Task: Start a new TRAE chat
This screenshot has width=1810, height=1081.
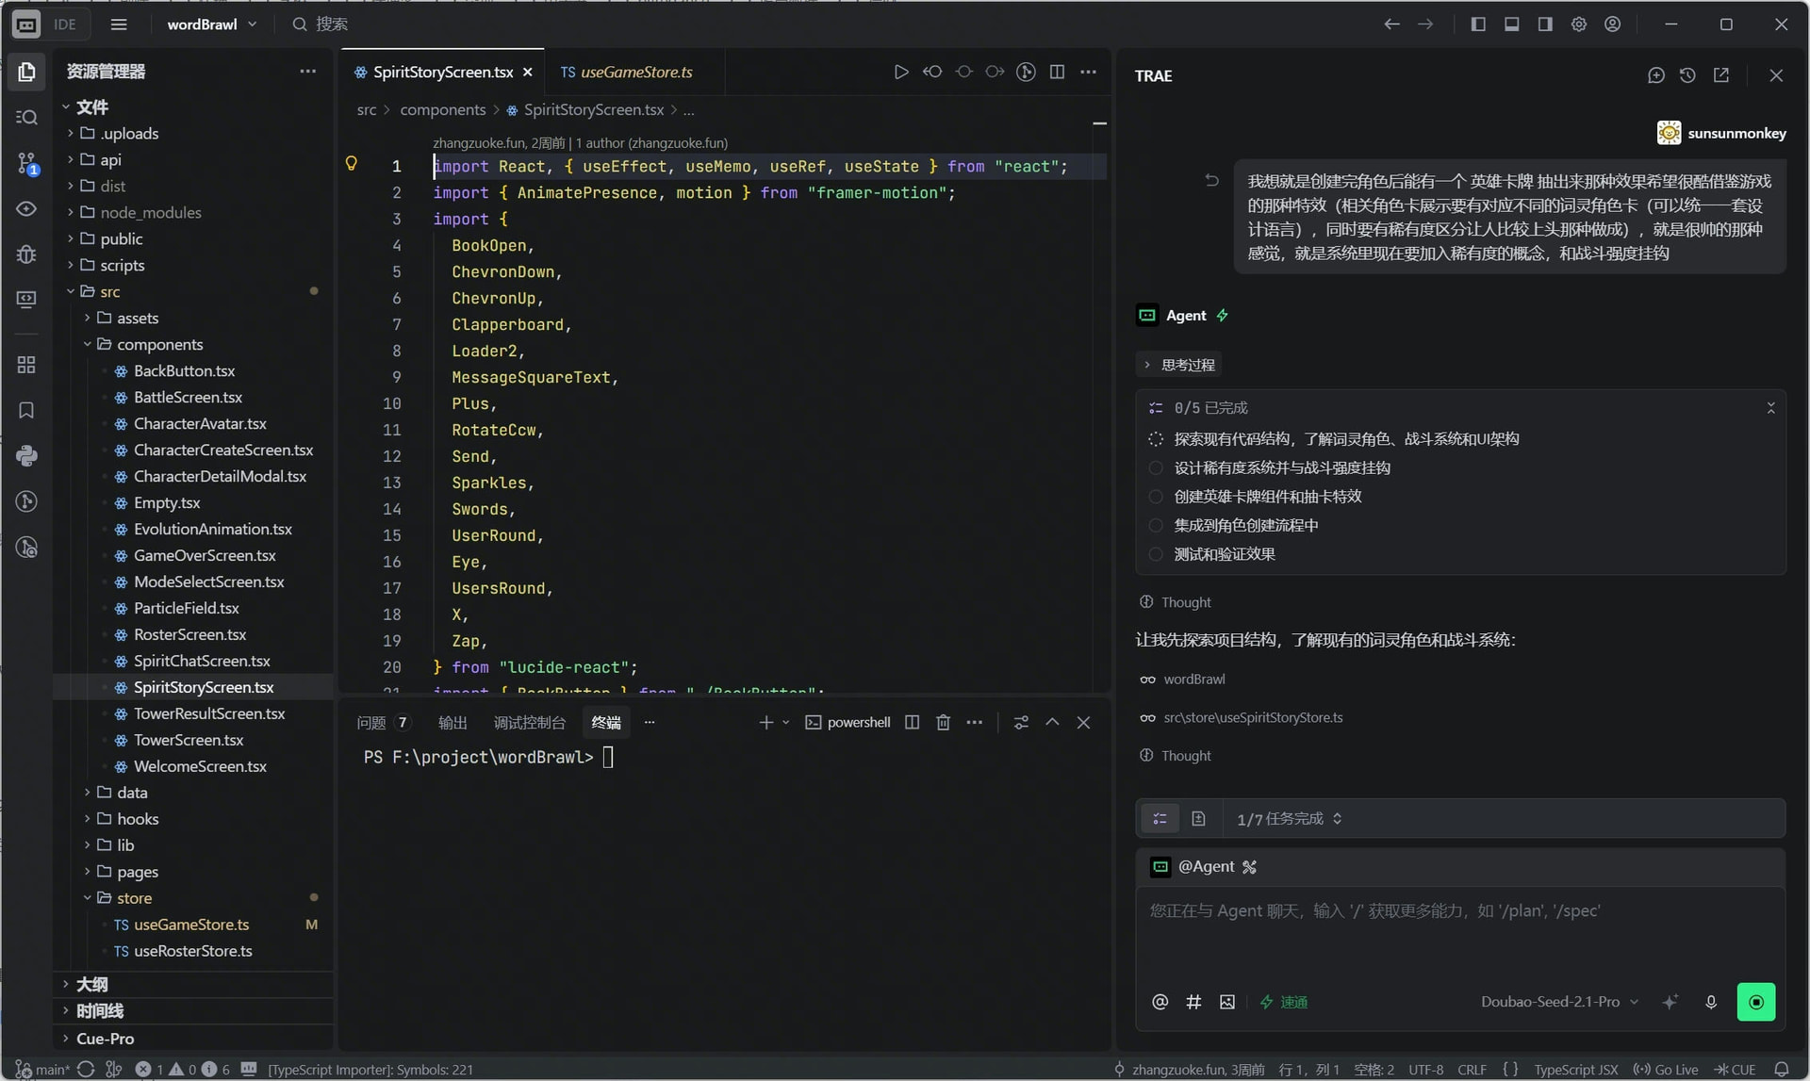Action: pos(1655,75)
